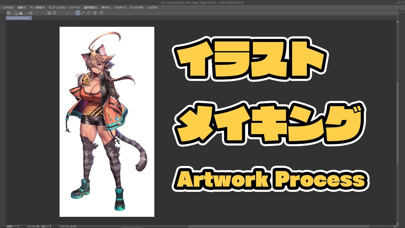Click the zoom out minus button
Screen dimensions: 405x228
coord(29,226)
